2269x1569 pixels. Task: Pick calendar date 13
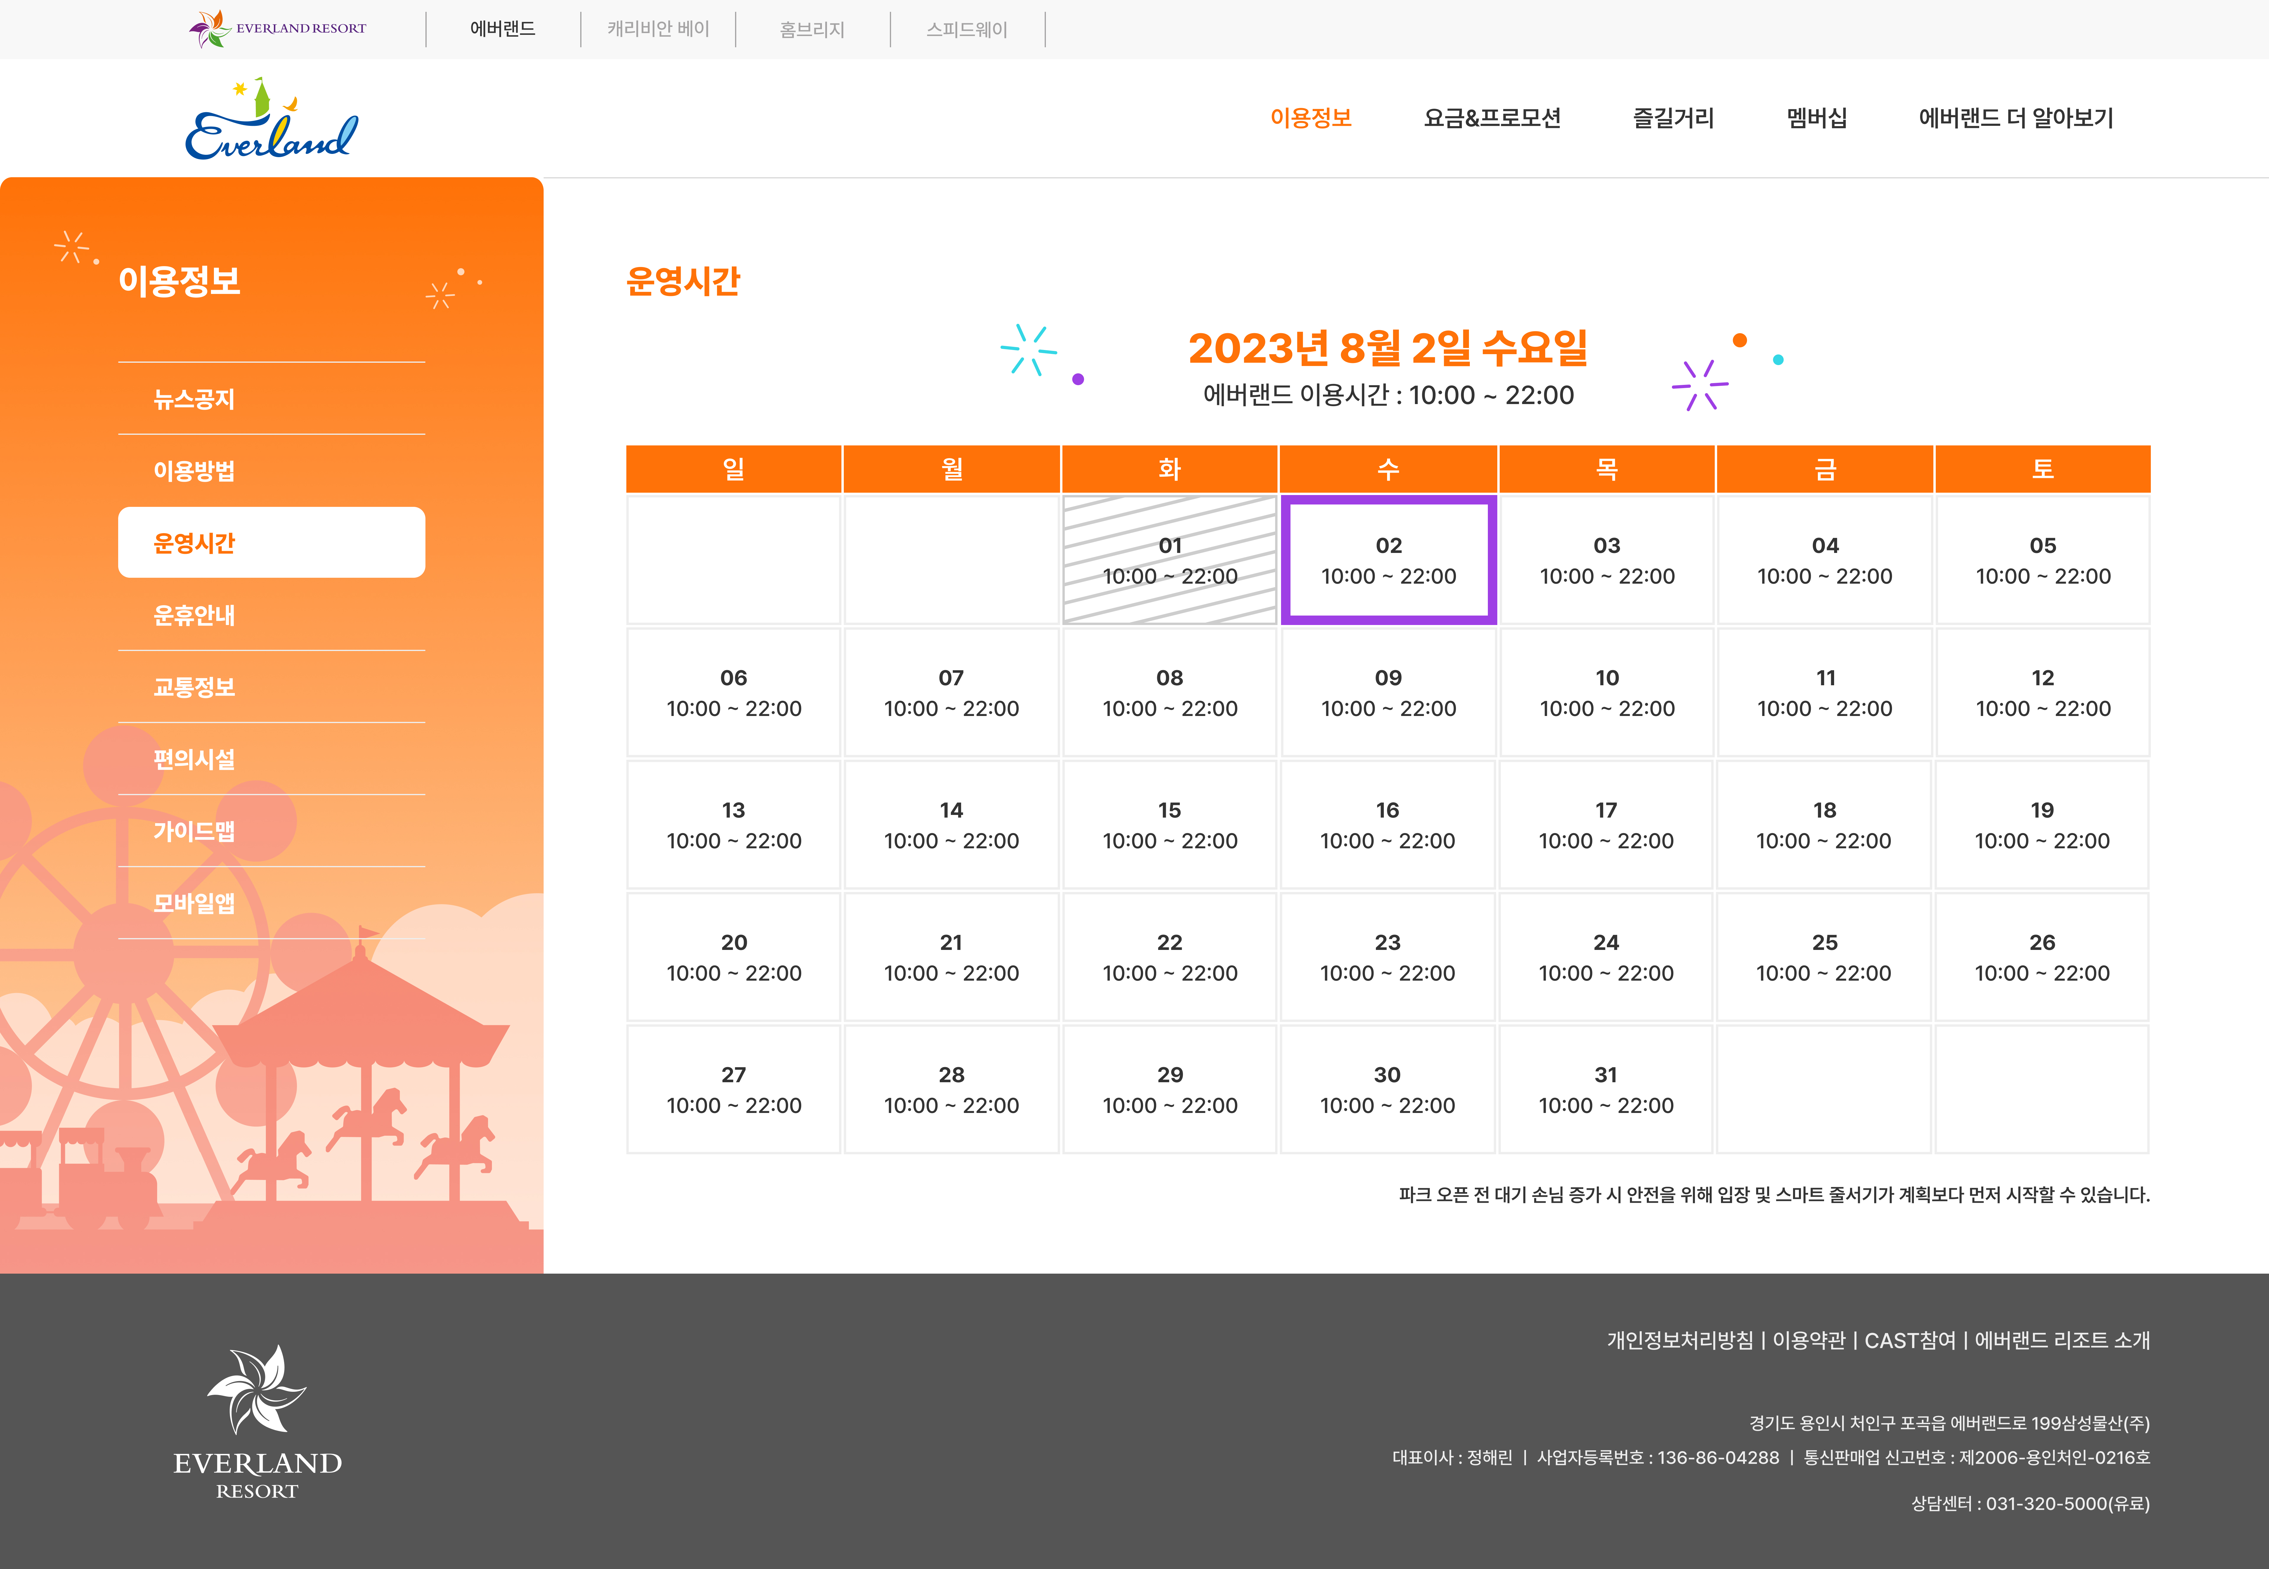pos(733,825)
